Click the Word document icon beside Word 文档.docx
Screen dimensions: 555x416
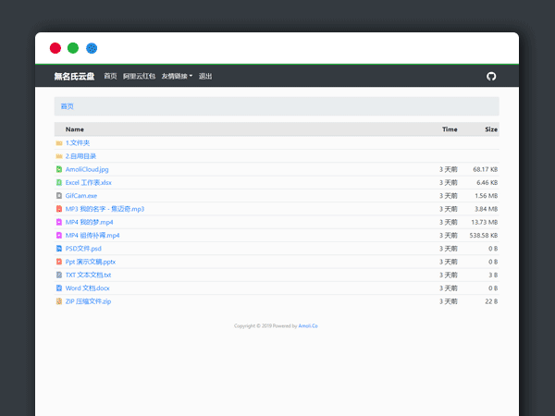[x=59, y=288]
